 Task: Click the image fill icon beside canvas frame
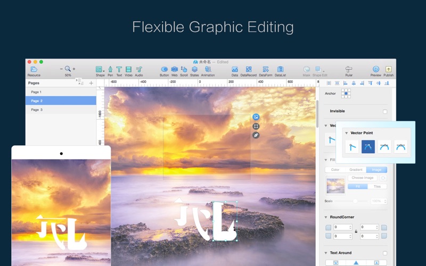point(256,117)
